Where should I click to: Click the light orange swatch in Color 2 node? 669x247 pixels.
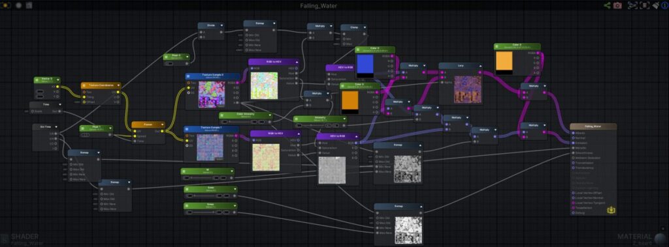[x=504, y=61]
